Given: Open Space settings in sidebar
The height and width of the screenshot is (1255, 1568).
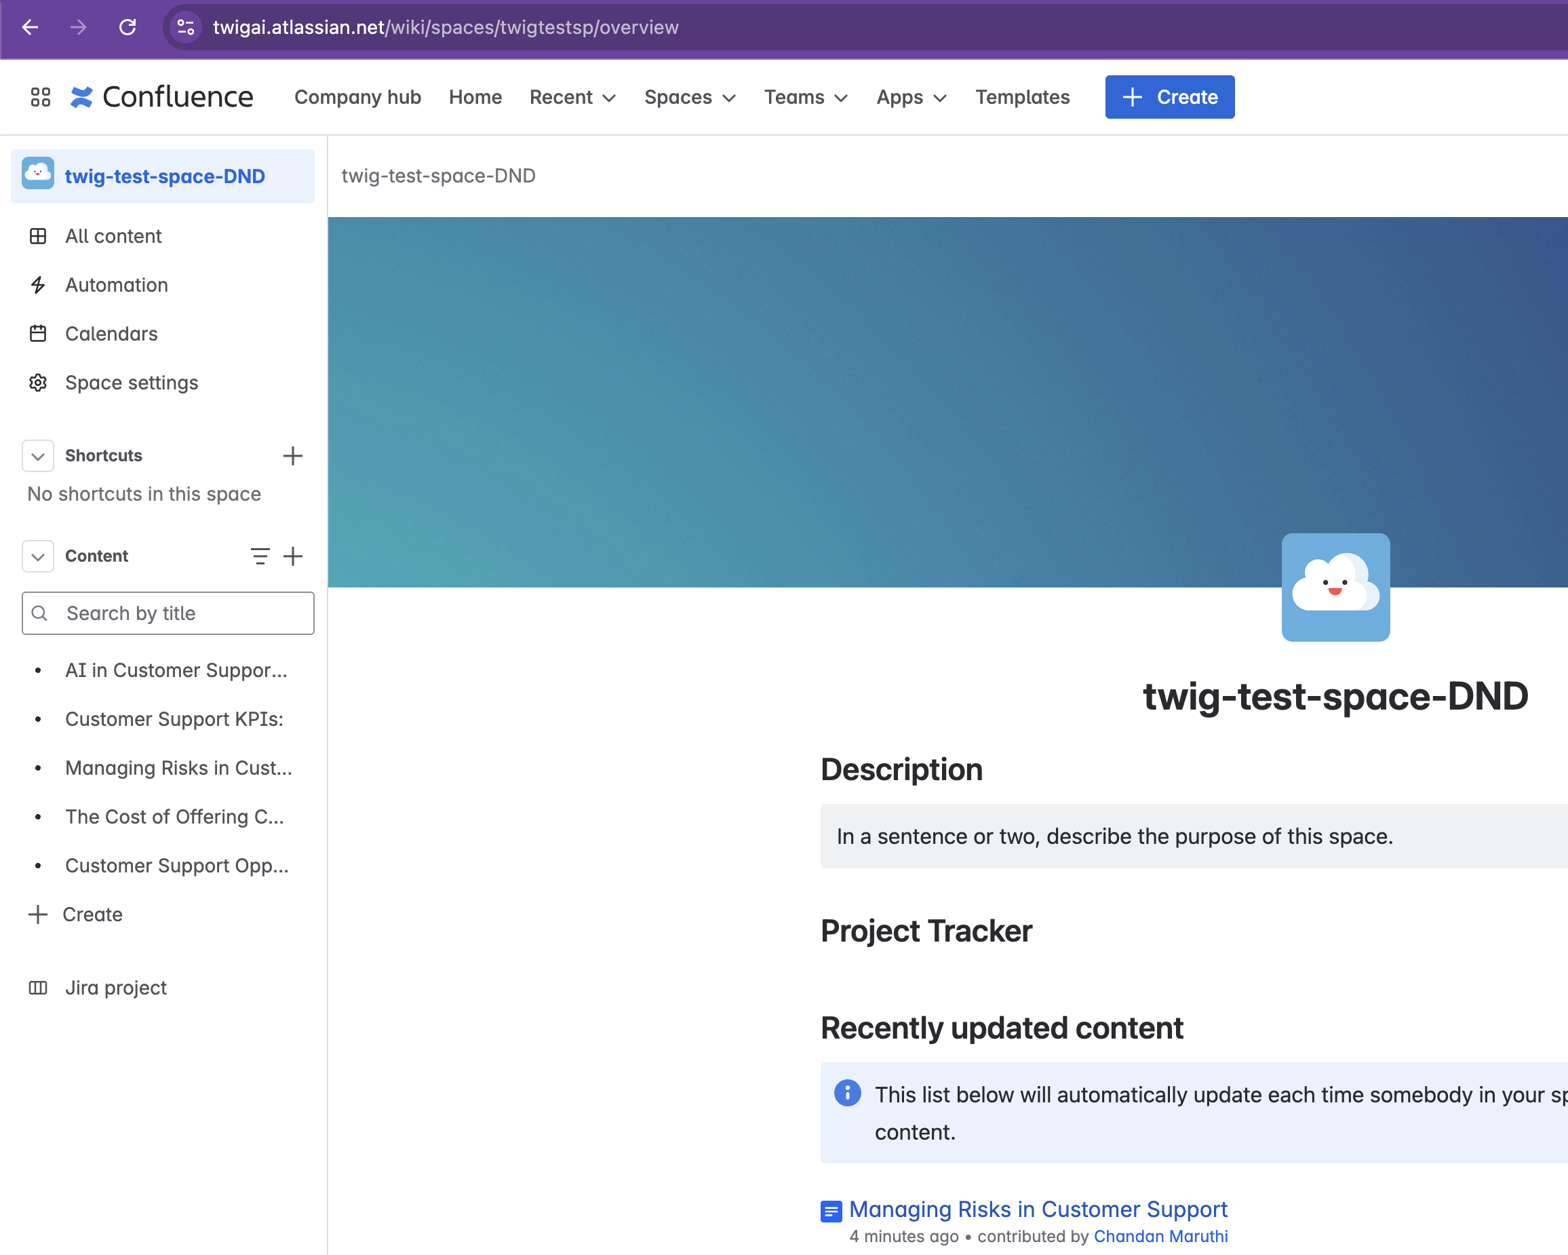Looking at the screenshot, I should pyautogui.click(x=131, y=383).
